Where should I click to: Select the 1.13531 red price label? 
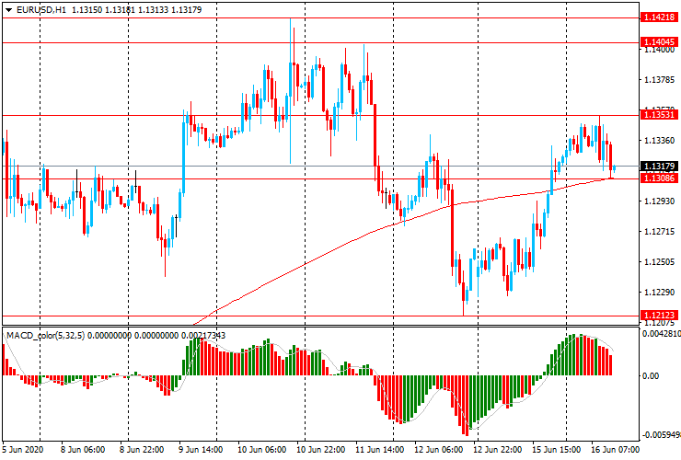(x=659, y=115)
